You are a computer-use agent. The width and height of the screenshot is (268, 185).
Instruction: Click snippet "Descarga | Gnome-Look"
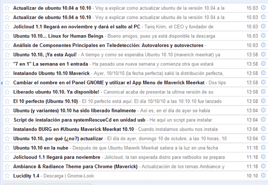[x=69, y=176]
